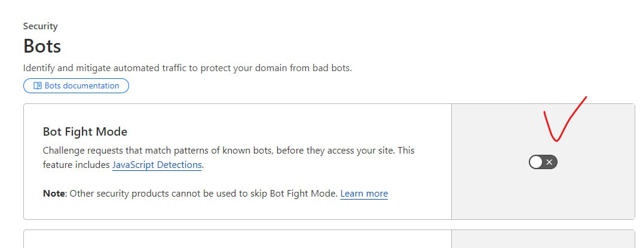Enable the Bot Fight Mode toggle

[543, 162]
